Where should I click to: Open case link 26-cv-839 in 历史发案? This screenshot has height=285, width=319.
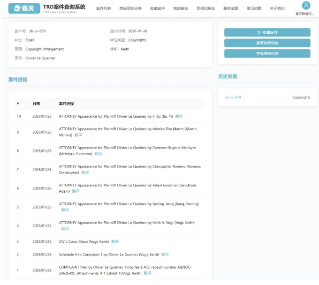coord(233,97)
